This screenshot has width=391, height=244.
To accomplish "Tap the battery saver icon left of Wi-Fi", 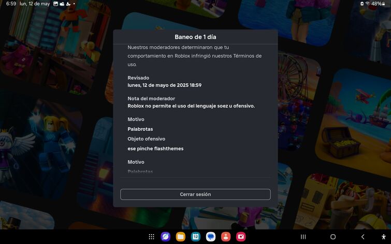I will coord(362,4).
